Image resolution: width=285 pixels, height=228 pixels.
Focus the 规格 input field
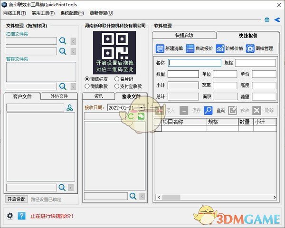point(256,63)
